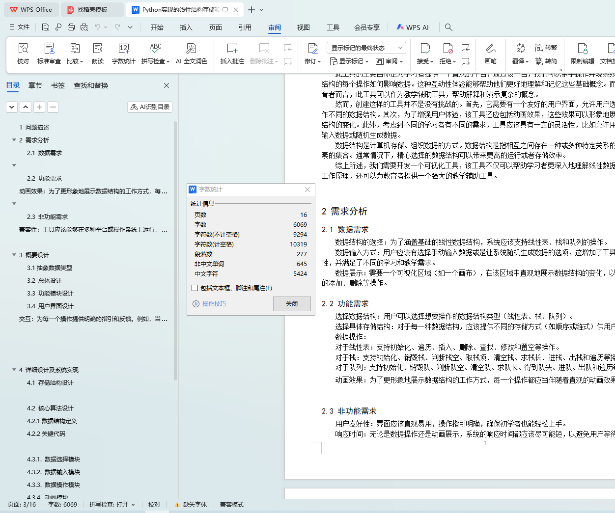The image size is (615, 513).
Task: Switch to 查找和替换 sidebar tab
Action: click(x=91, y=85)
